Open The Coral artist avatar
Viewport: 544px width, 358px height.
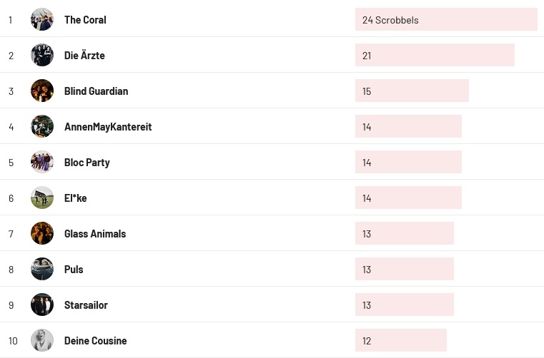(42, 19)
